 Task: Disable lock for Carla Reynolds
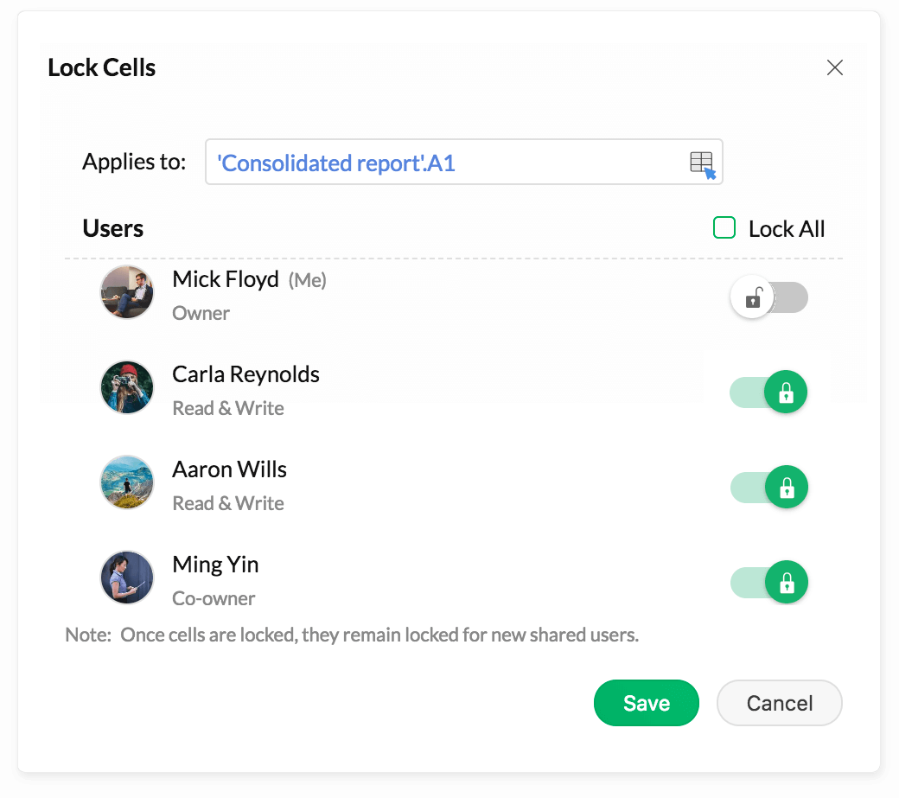(x=768, y=392)
